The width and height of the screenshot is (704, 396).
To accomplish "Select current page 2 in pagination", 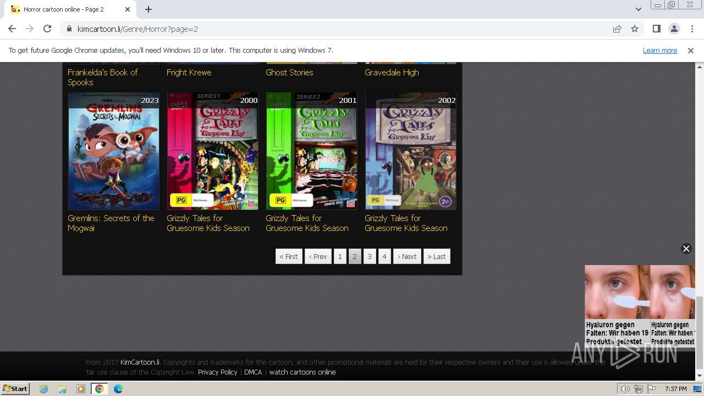I will 355,256.
